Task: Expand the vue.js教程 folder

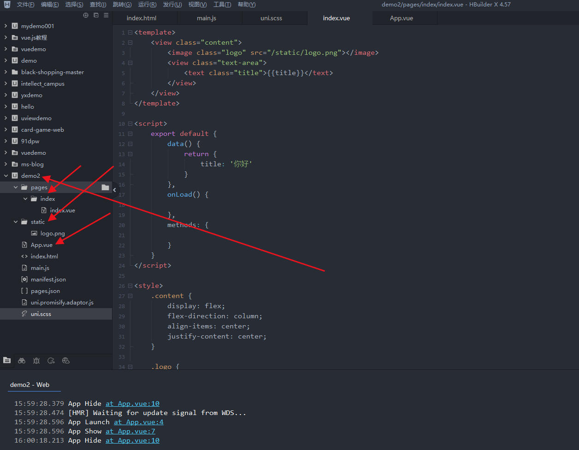Action: pos(6,38)
